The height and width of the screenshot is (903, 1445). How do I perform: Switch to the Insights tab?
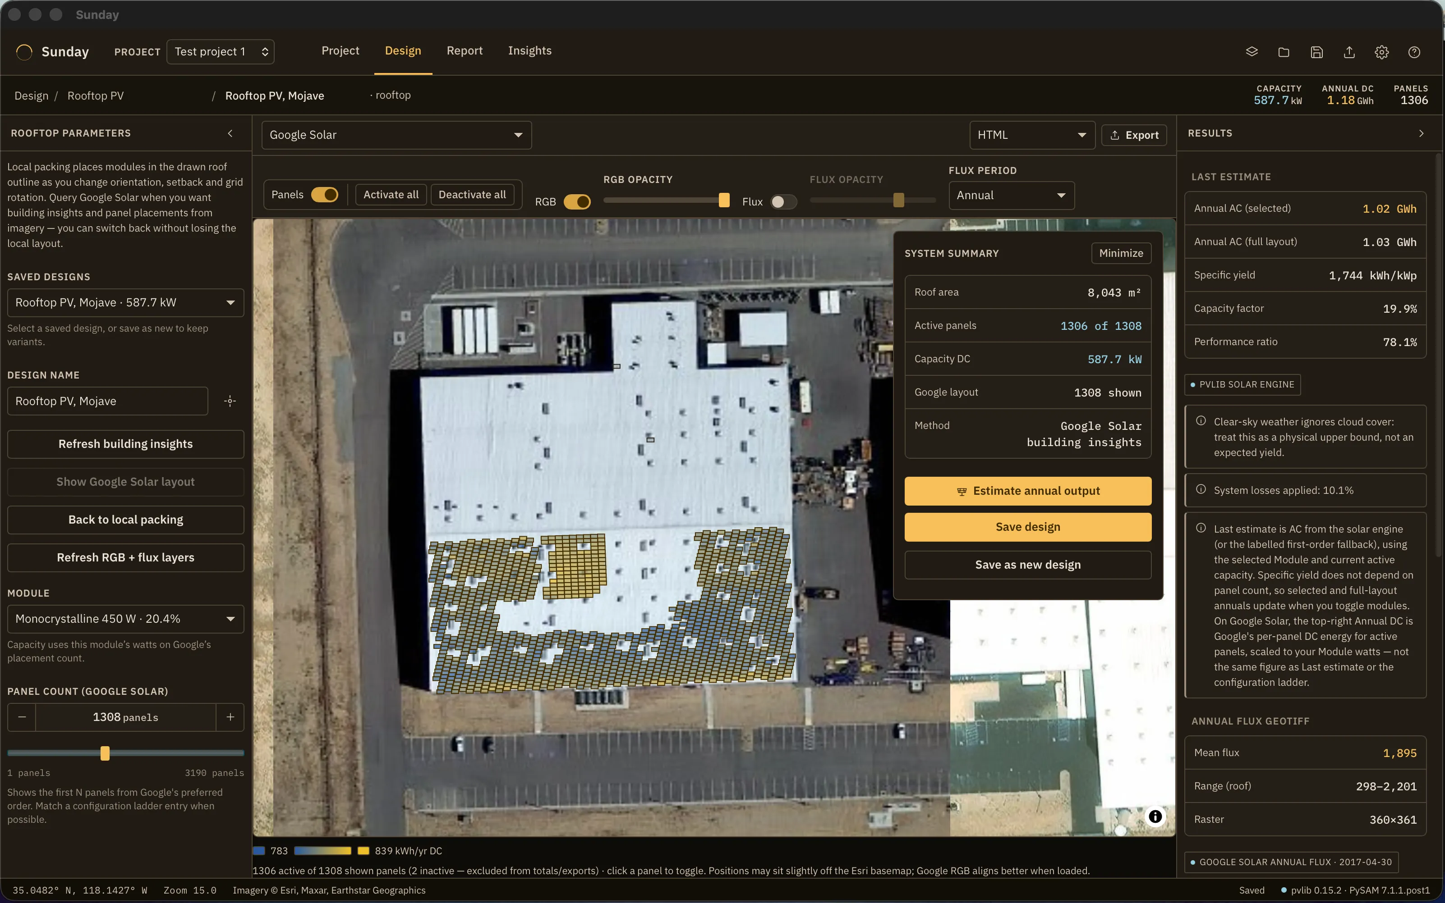[529, 51]
